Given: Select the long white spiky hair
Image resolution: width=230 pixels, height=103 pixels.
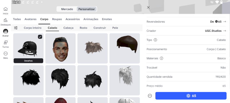Looking at the screenshot, I should coord(124,80).
